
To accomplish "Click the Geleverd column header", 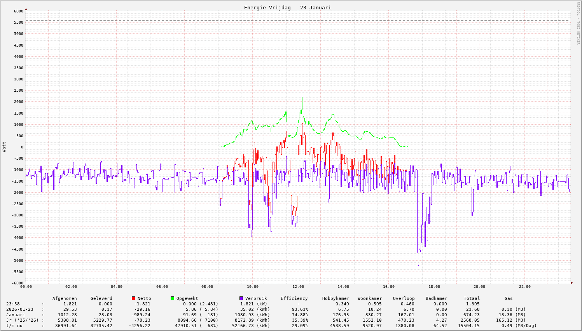I will tap(101, 298).
